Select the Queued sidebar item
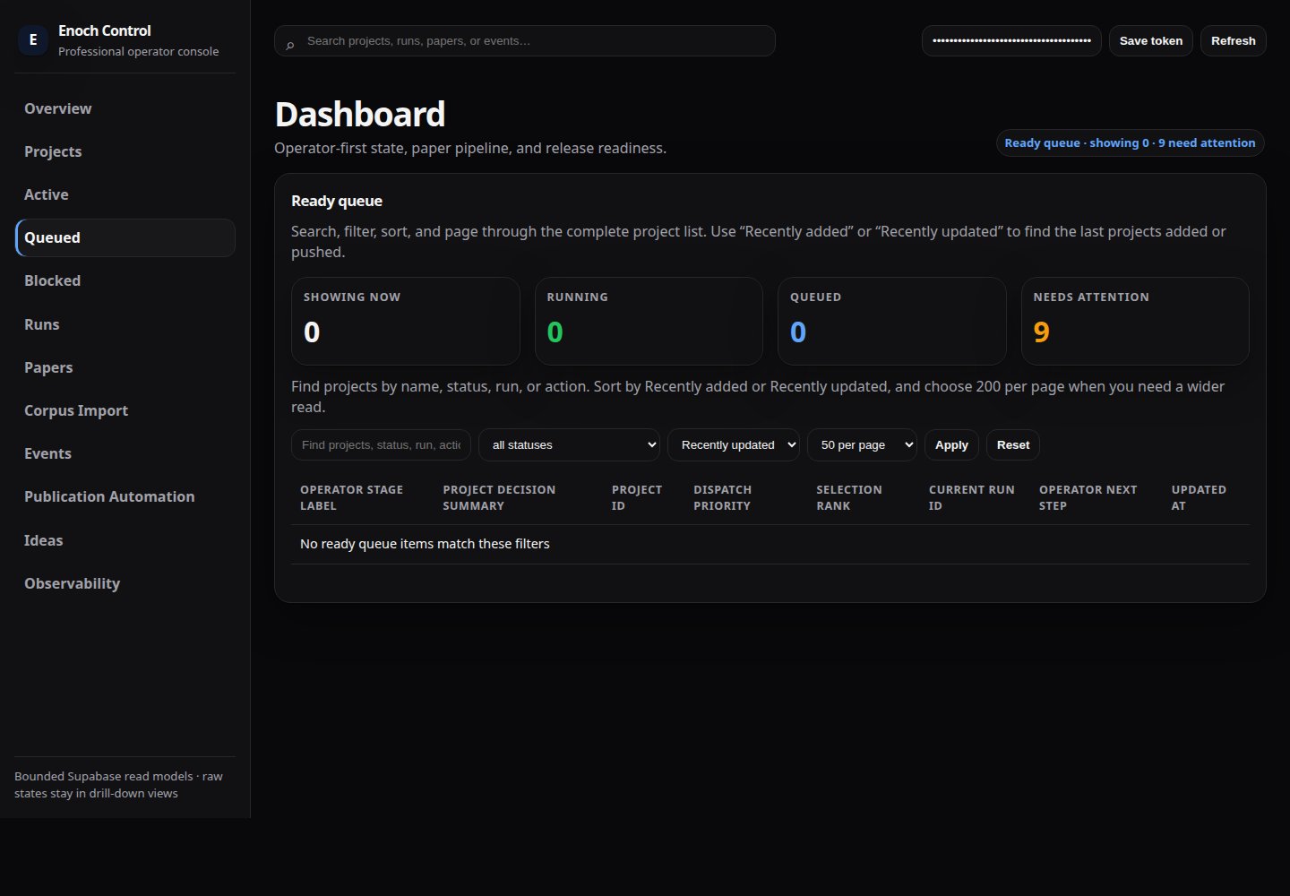This screenshot has width=1290, height=896. coord(125,237)
